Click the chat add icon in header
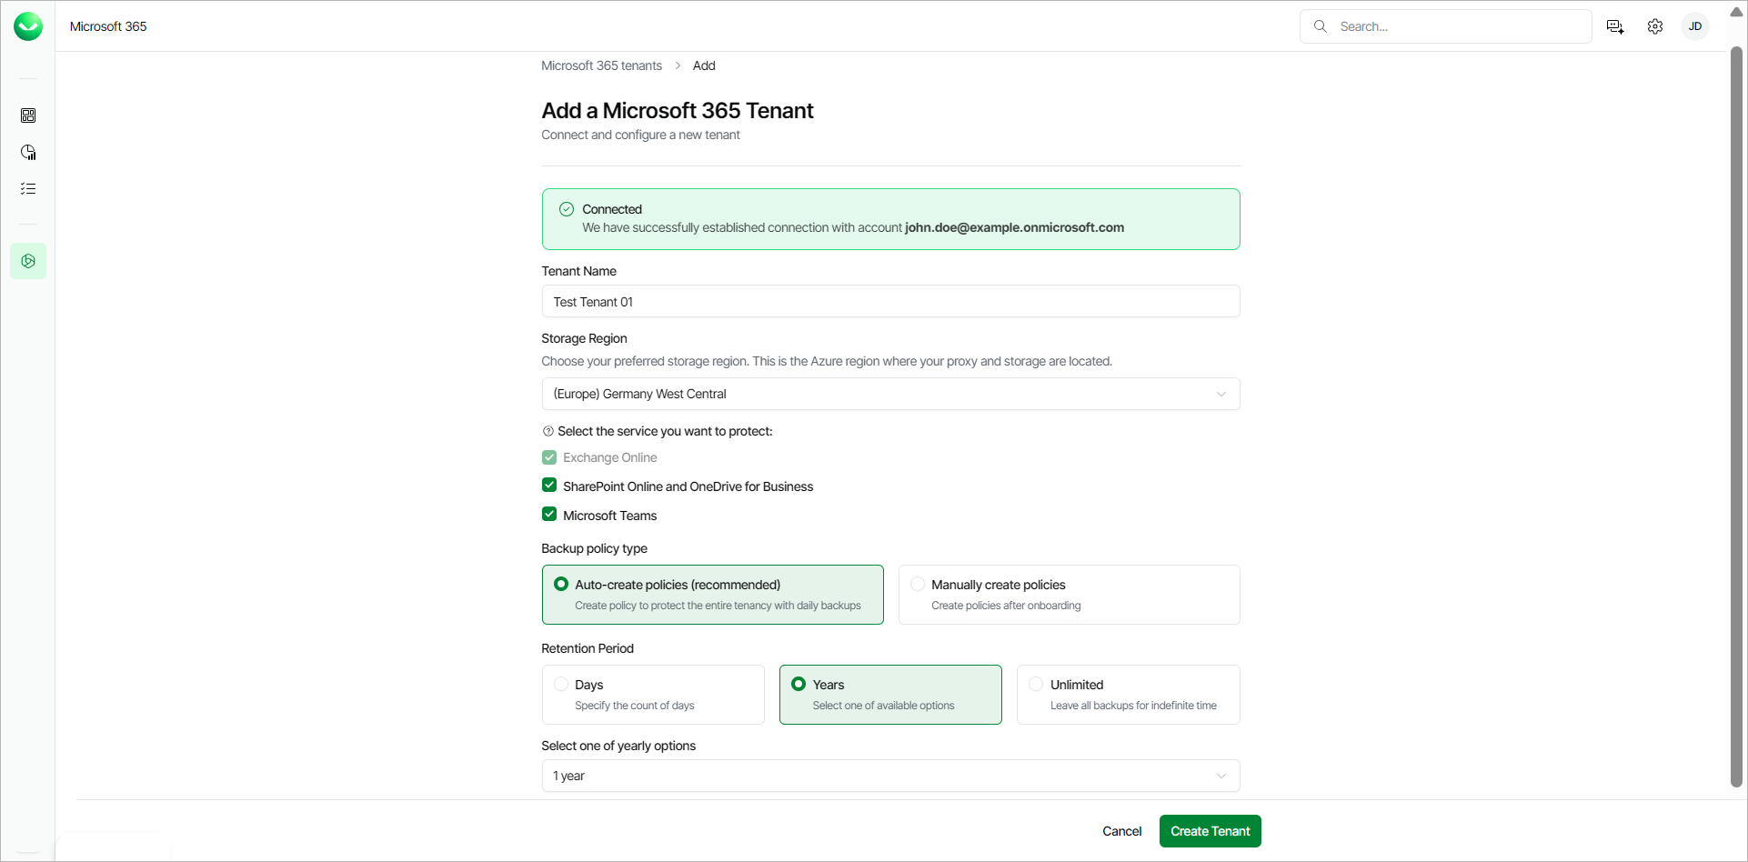The height and width of the screenshot is (862, 1748). 1614,26
